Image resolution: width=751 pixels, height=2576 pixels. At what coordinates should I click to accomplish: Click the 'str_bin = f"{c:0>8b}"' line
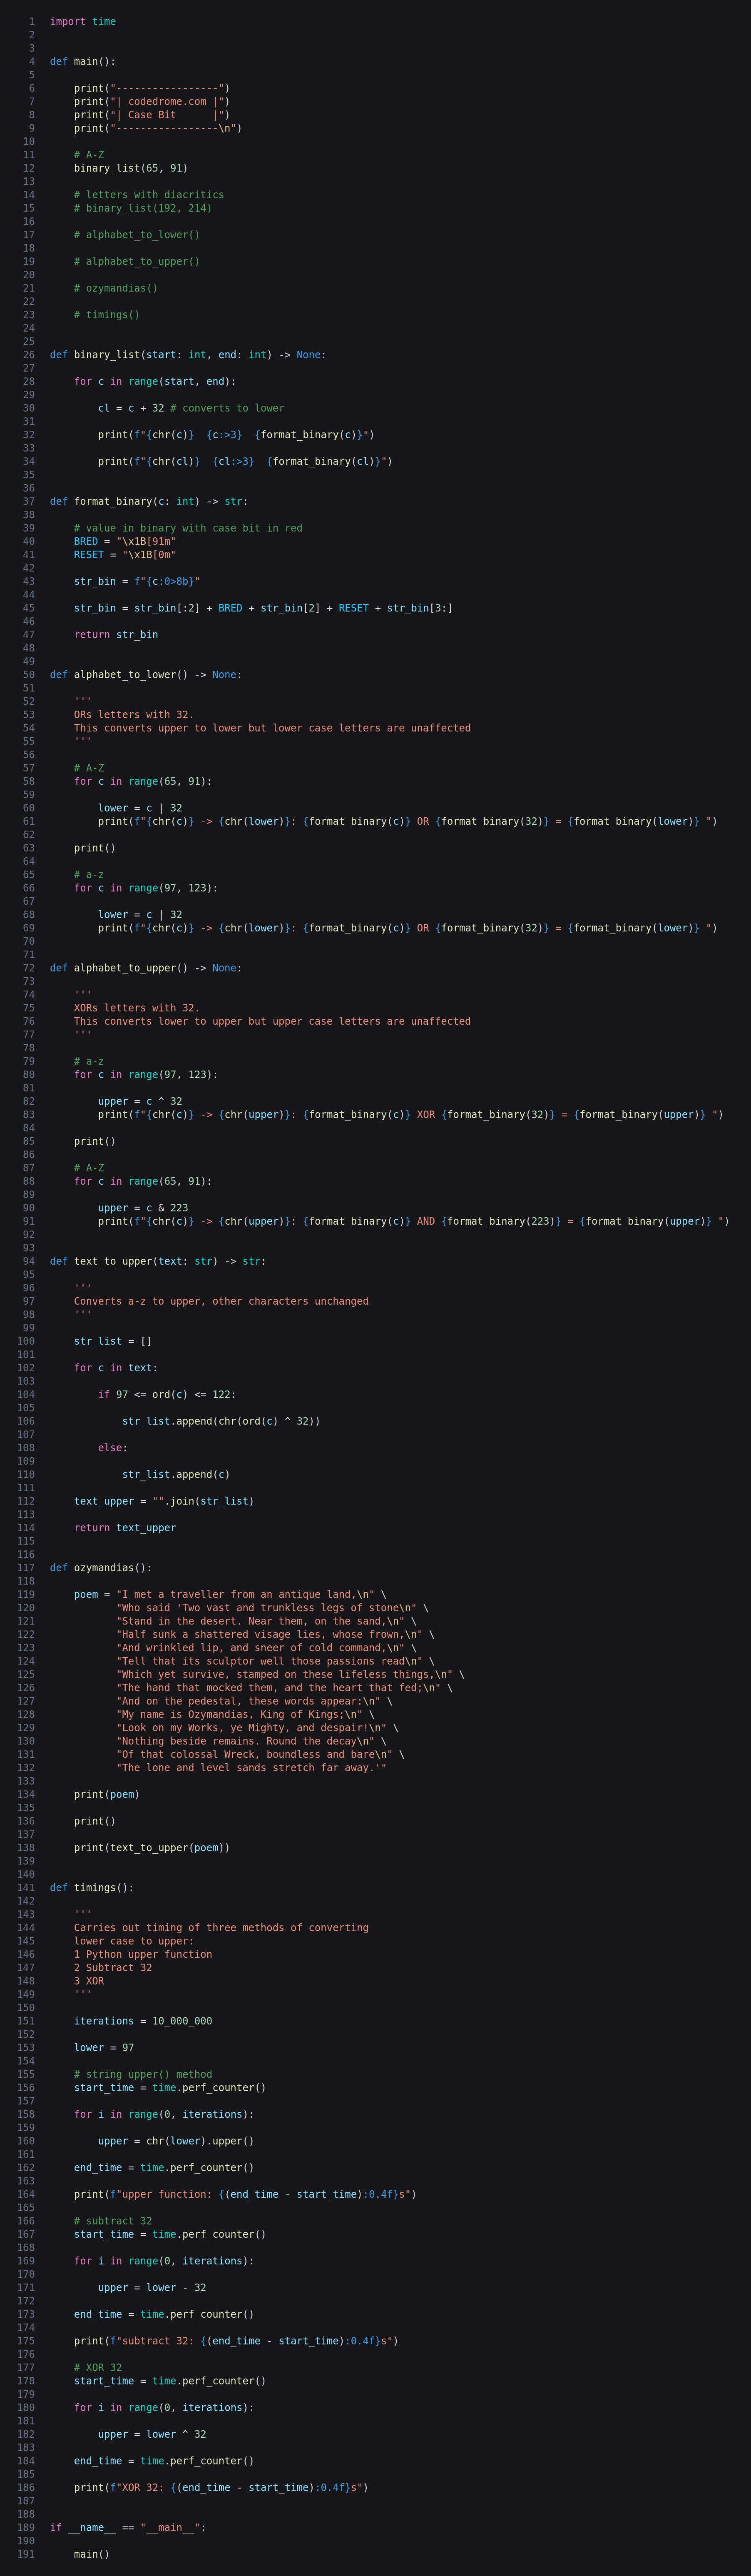click(x=137, y=581)
